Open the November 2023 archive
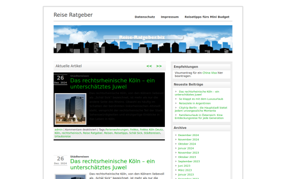Image resolution: width=286 pixels, height=179 pixels. click(x=188, y=153)
